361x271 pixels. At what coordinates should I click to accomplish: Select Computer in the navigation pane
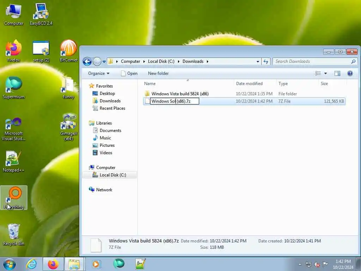[x=106, y=168]
